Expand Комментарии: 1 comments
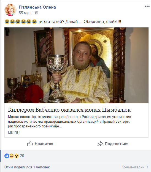The height and width of the screenshot is (172, 151). [135, 167]
